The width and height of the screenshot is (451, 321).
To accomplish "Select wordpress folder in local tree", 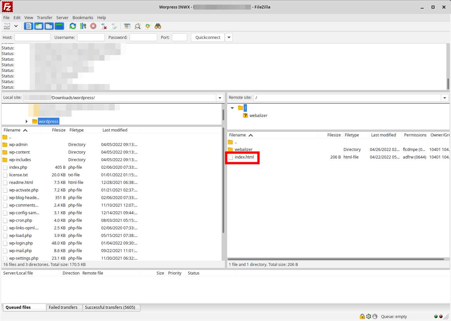I will pyautogui.click(x=48, y=121).
